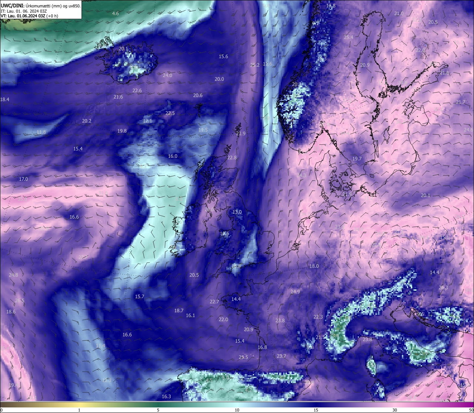Click the 15.7 value label
The image size is (474, 413).
pyautogui.click(x=140, y=296)
